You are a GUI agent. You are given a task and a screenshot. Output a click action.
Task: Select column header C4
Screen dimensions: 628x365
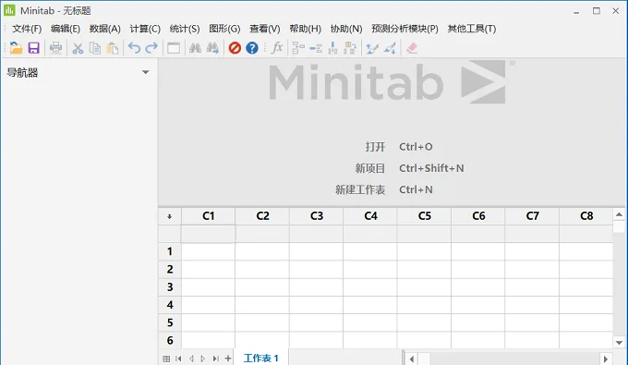click(370, 216)
